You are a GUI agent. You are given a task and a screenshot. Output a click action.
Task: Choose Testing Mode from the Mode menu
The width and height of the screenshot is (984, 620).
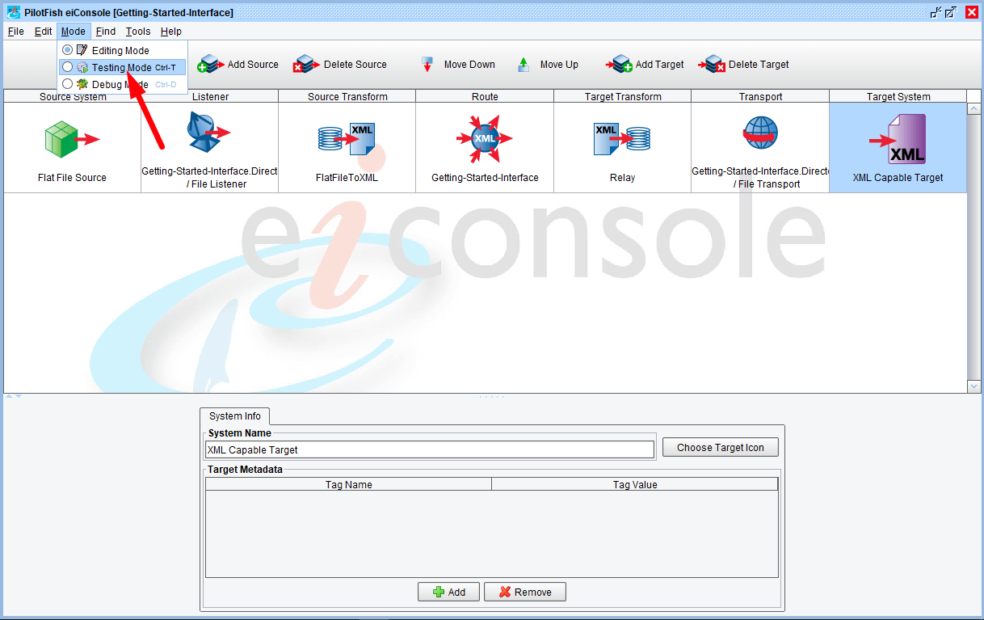123,67
